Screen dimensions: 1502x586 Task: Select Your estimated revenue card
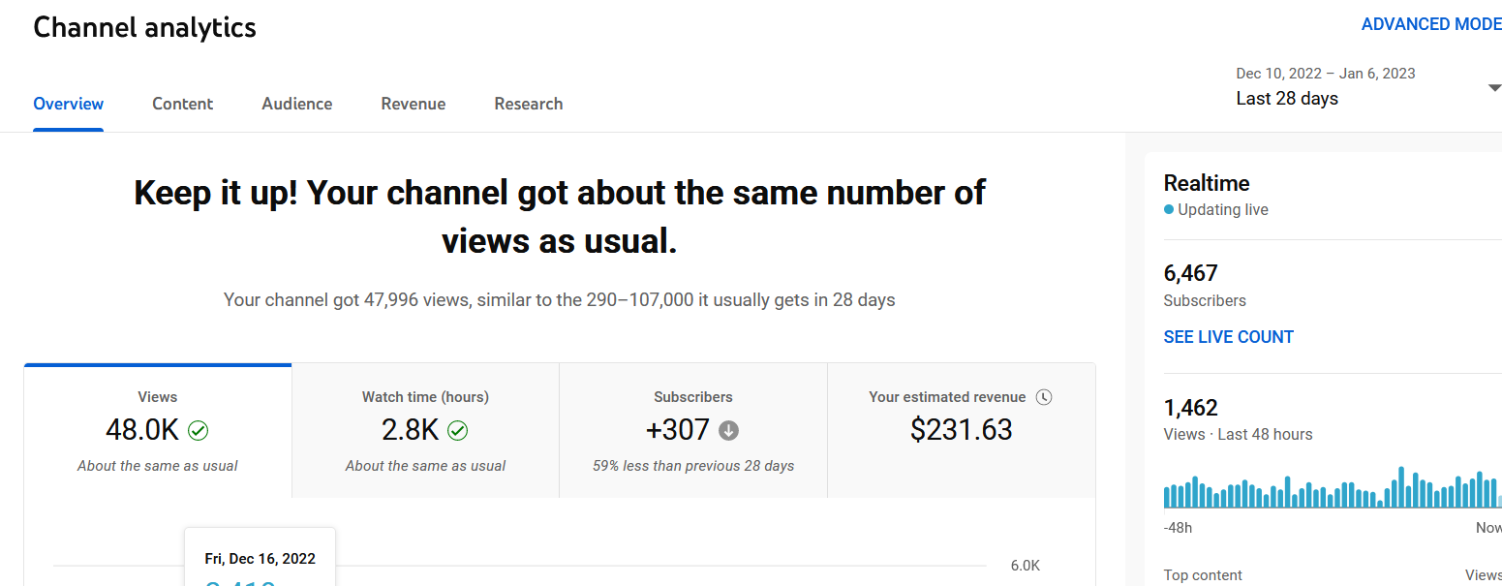962,431
